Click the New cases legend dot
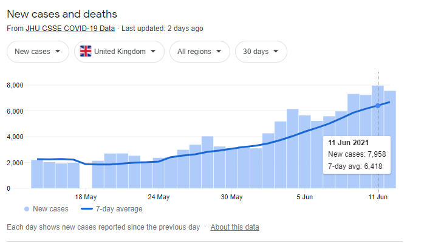Screen dimensions: 424x243 point(26,209)
